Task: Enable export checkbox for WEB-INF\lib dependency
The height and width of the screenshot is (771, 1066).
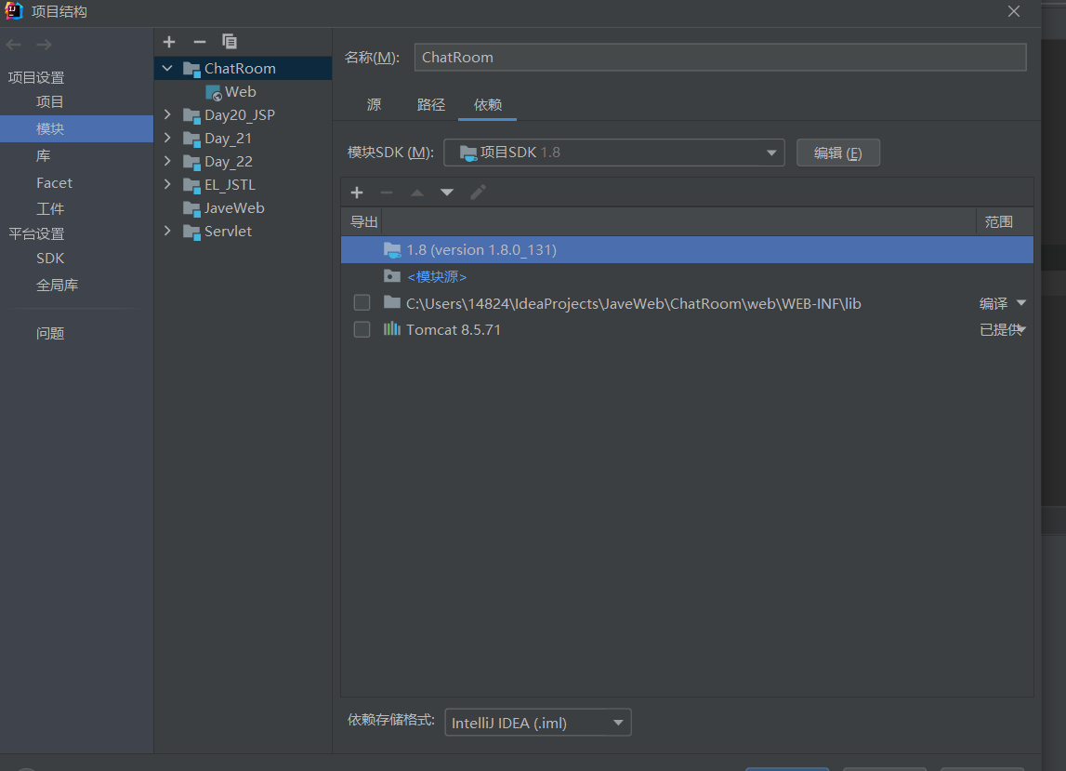Action: pos(362,301)
